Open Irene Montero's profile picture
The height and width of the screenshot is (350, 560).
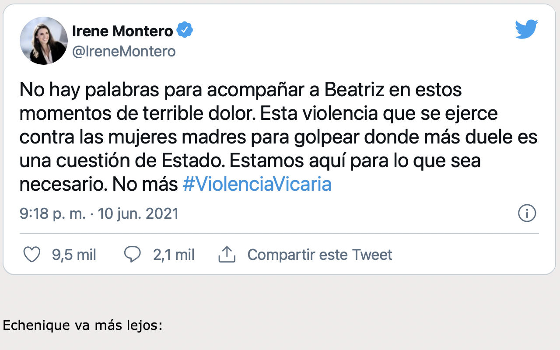pos(44,41)
